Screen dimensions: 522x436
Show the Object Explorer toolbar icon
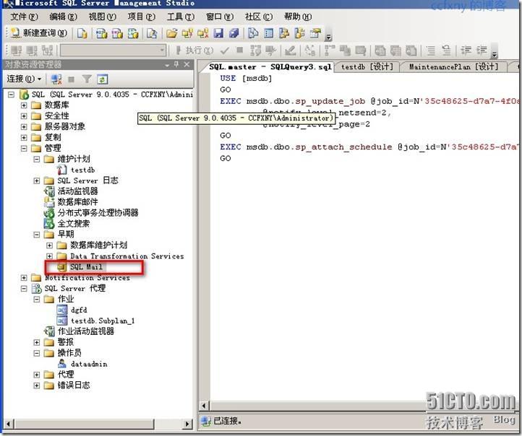pyautogui.click(x=284, y=33)
